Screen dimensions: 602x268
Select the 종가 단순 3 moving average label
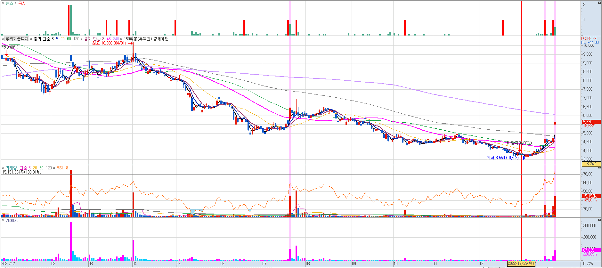coord(44,39)
